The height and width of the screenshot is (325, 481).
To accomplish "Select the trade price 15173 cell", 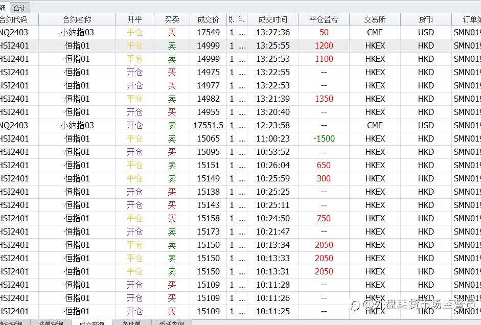I will pos(208,232).
